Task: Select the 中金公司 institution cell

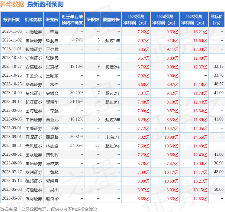Action: coord(34,76)
